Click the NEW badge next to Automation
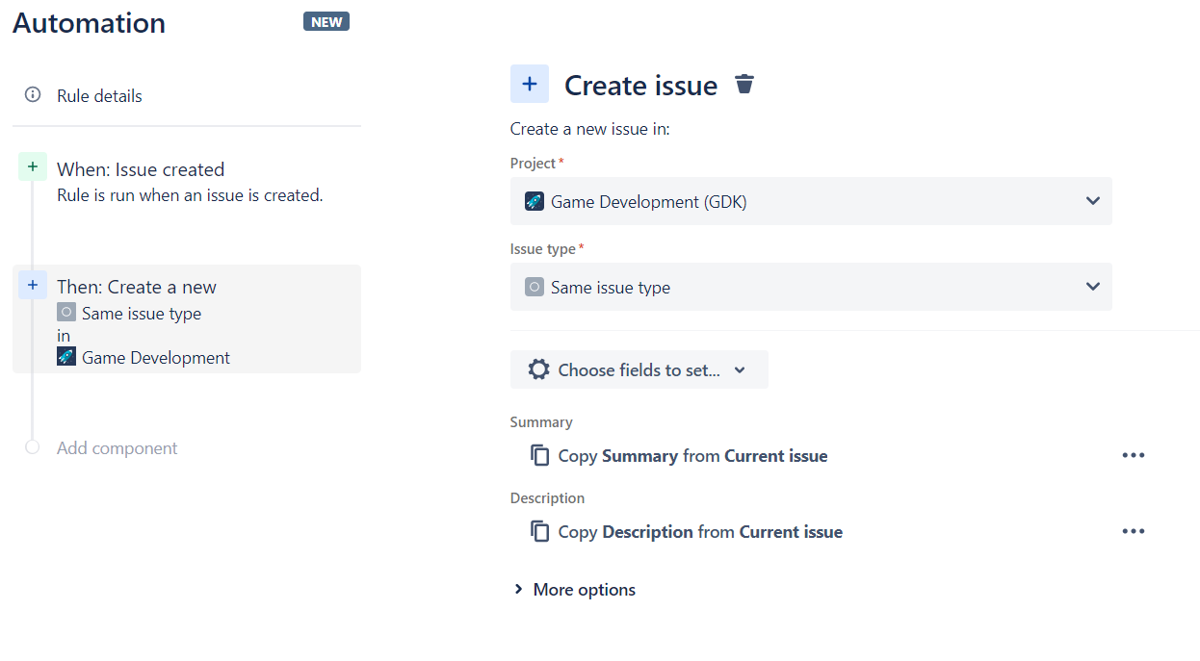Screen dimensions: 1200x661 (326, 21)
